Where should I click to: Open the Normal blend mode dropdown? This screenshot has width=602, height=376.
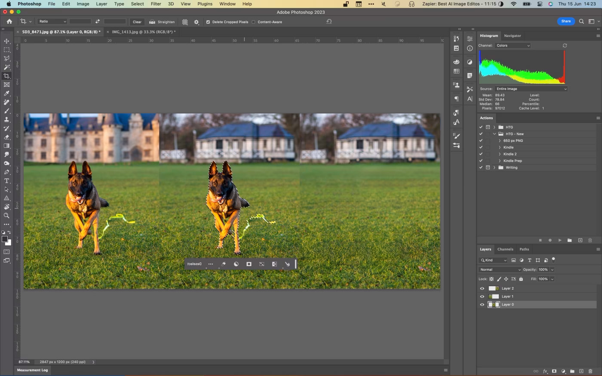[500, 270]
